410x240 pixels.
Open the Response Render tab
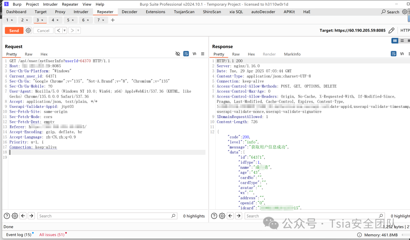point(269,54)
